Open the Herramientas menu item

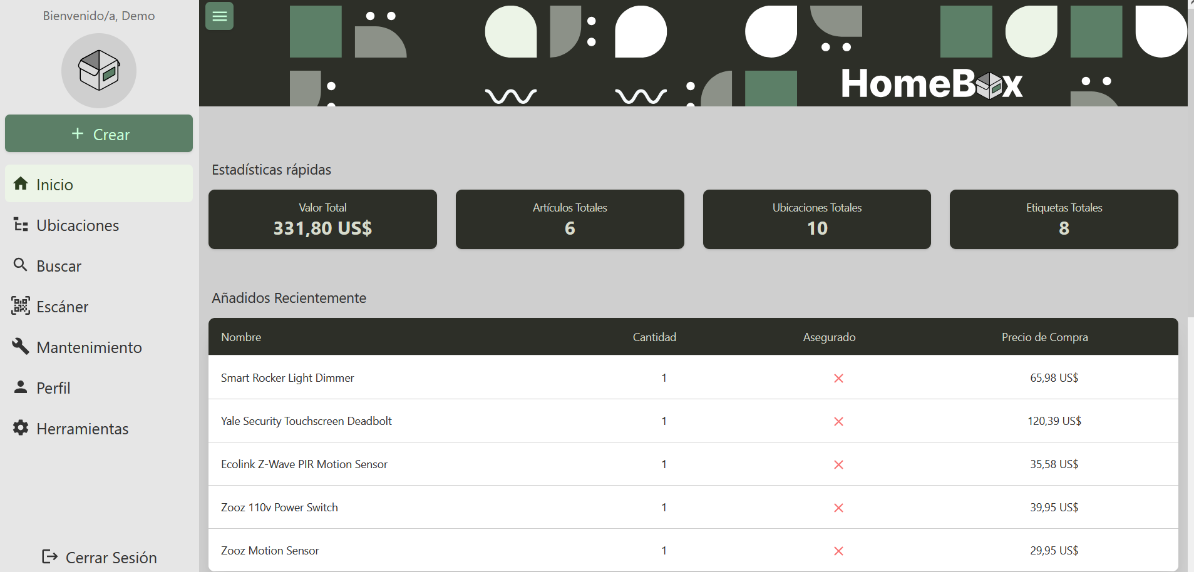(x=82, y=429)
